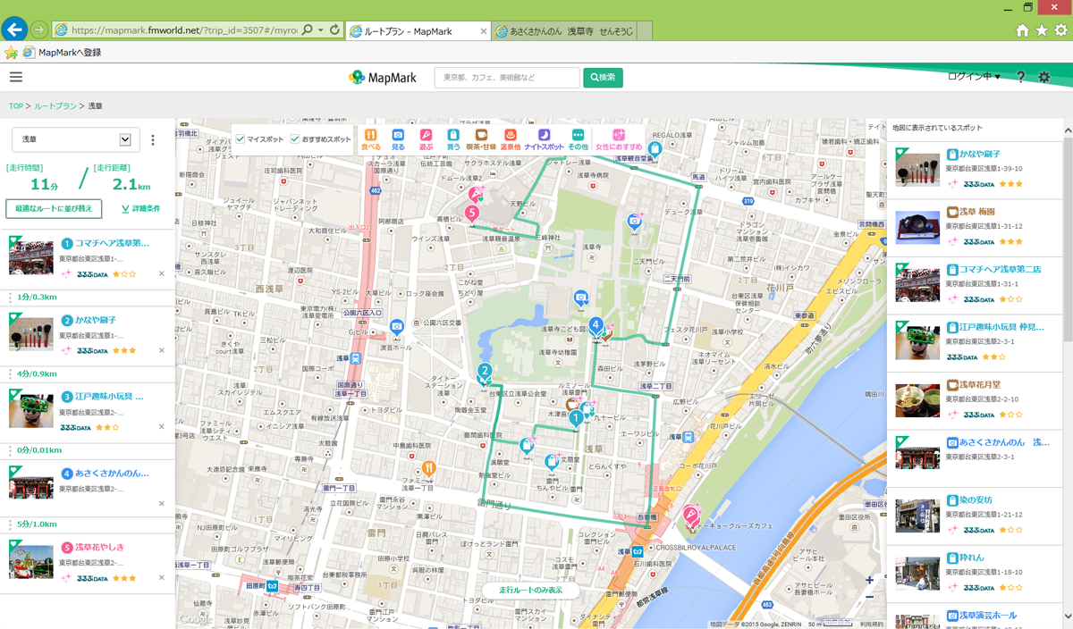Open the hamburger menu in the header
This screenshot has height=629, width=1073.
tap(16, 78)
